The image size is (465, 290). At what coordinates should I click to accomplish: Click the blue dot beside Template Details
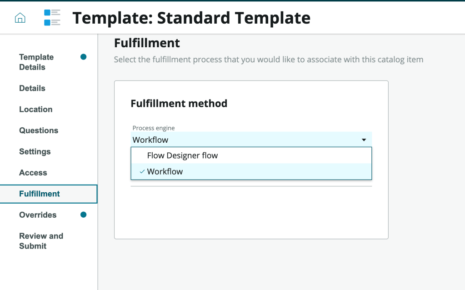pos(83,57)
